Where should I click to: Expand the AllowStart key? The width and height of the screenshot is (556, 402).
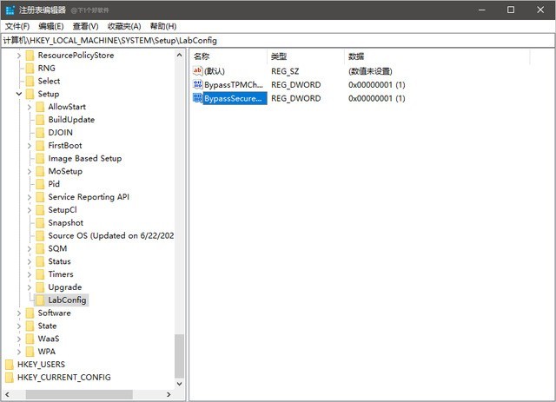pyautogui.click(x=30, y=107)
